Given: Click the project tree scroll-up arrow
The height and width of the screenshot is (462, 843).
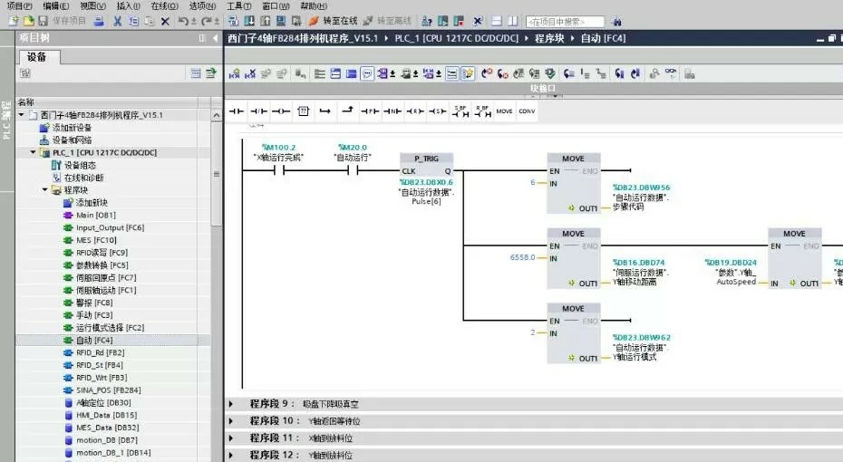Looking at the screenshot, I should point(216,115).
